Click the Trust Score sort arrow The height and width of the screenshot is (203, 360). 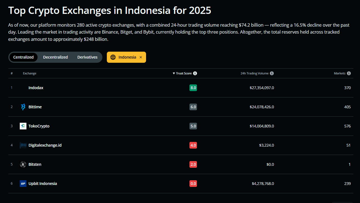tap(174, 73)
